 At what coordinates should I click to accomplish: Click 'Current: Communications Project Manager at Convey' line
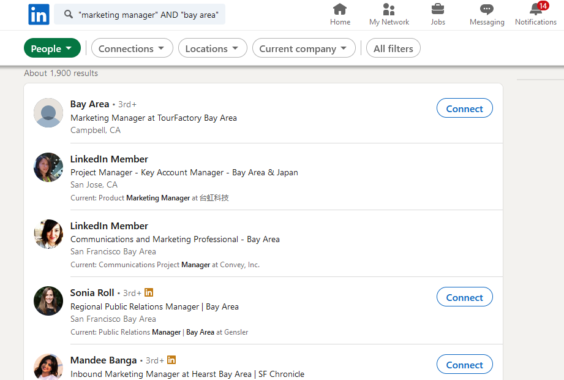(x=165, y=265)
